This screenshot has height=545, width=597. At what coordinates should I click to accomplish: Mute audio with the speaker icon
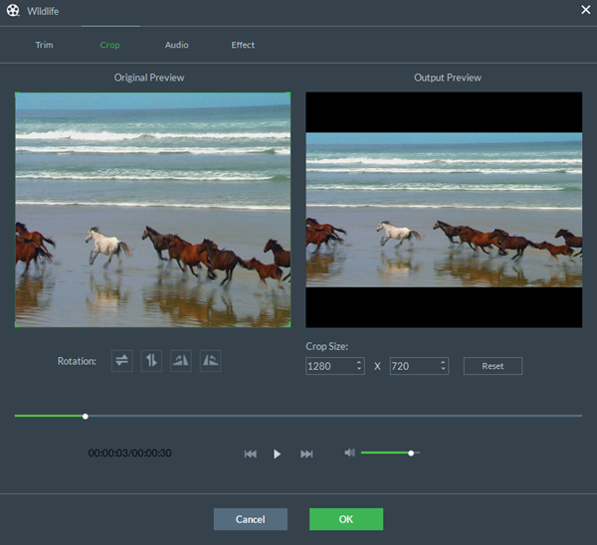tap(349, 453)
